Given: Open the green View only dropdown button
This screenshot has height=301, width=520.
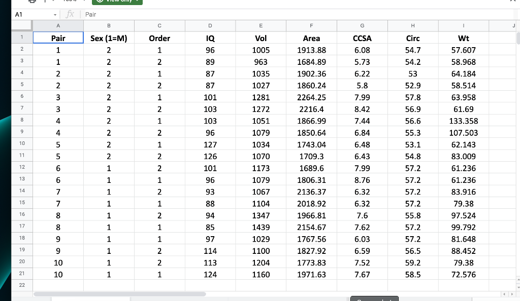Looking at the screenshot, I should (117, 2).
